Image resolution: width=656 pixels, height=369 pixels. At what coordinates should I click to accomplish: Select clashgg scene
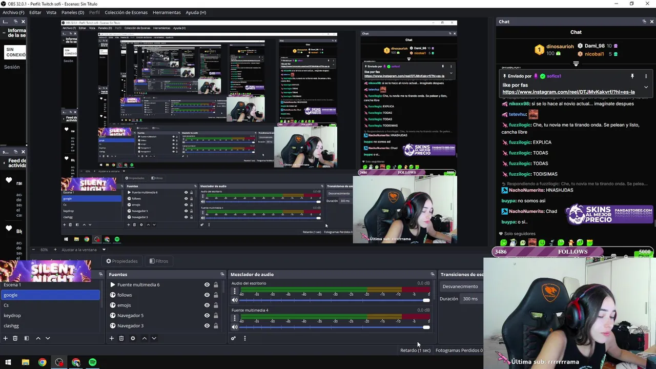50,325
